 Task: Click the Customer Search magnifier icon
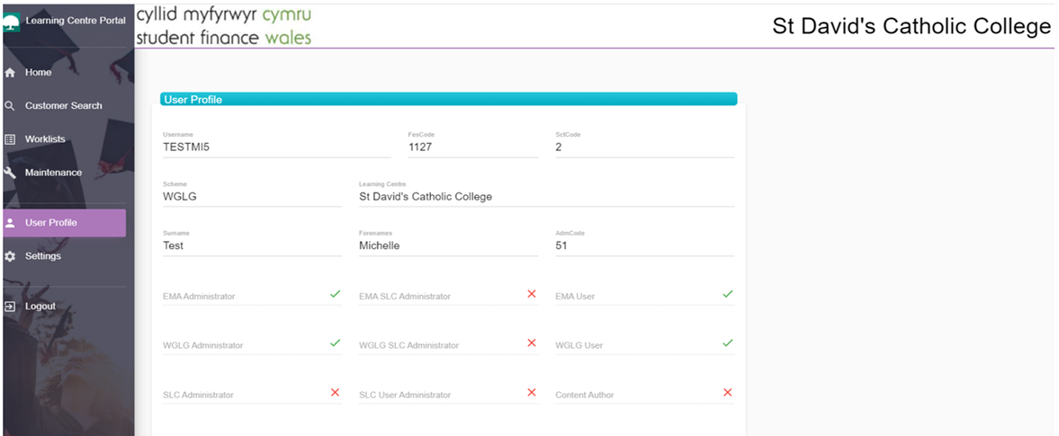[x=10, y=106]
